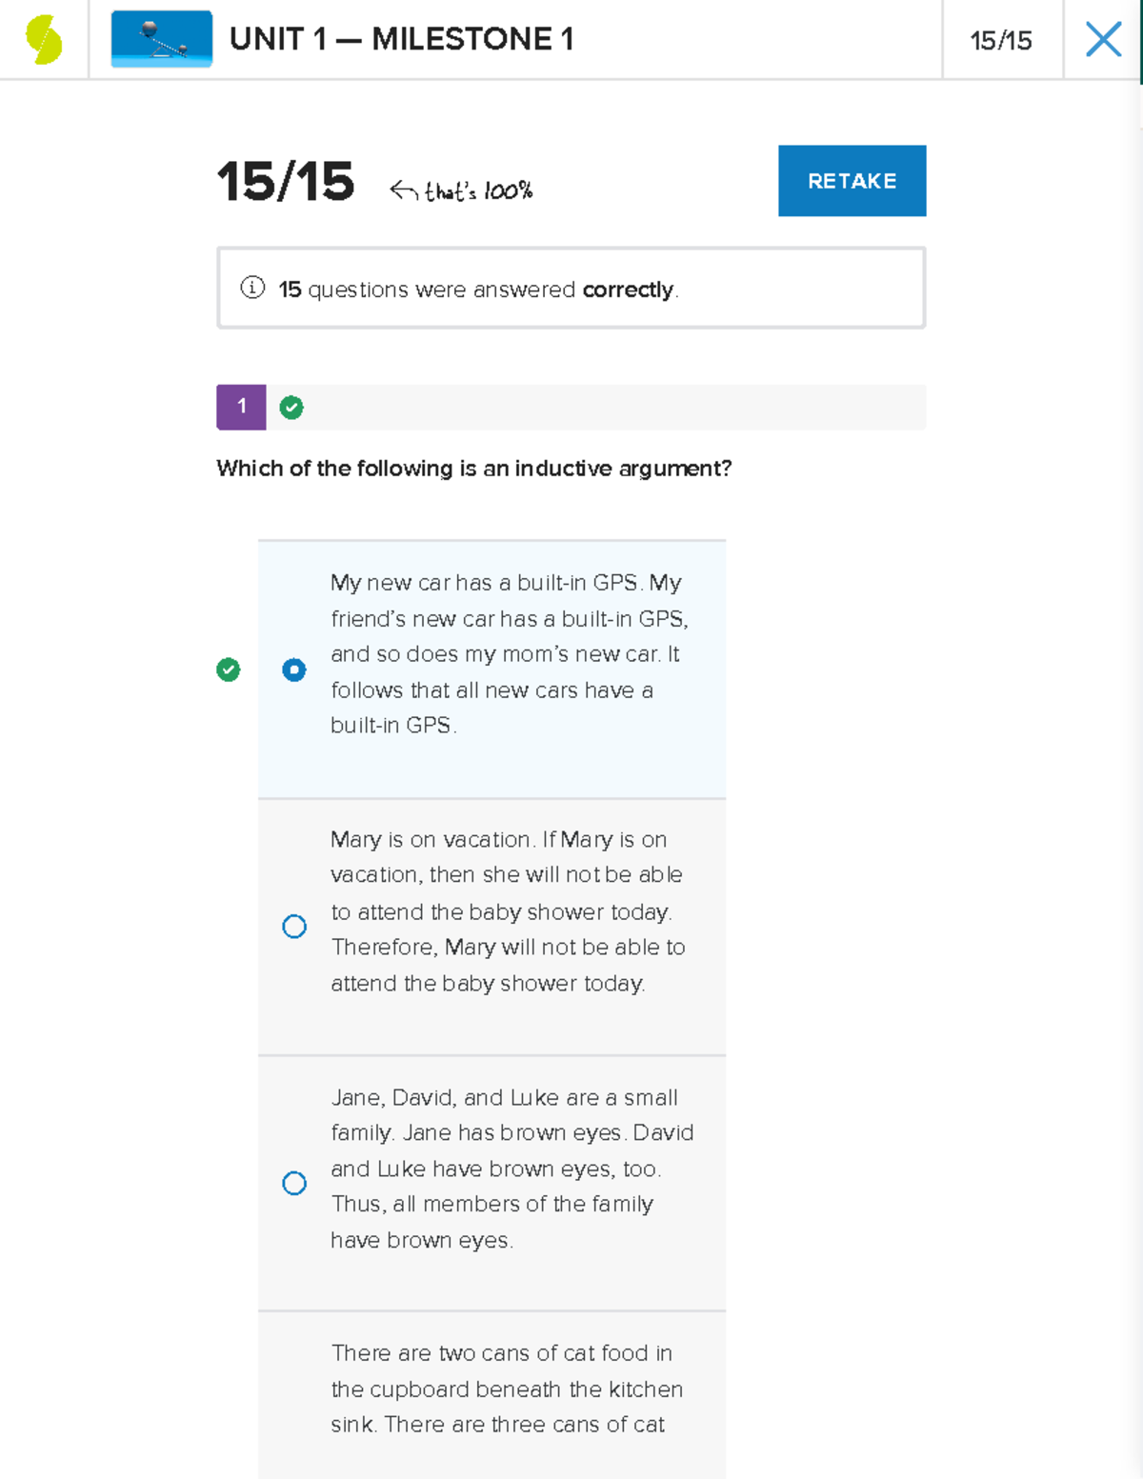This screenshot has height=1479, width=1143.
Task: Select the built-in GPS answer radio button
Action: [x=294, y=670]
